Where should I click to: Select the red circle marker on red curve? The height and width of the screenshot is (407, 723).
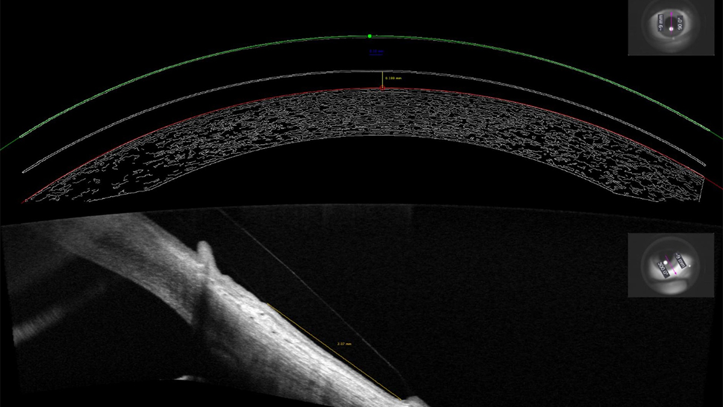(382, 89)
